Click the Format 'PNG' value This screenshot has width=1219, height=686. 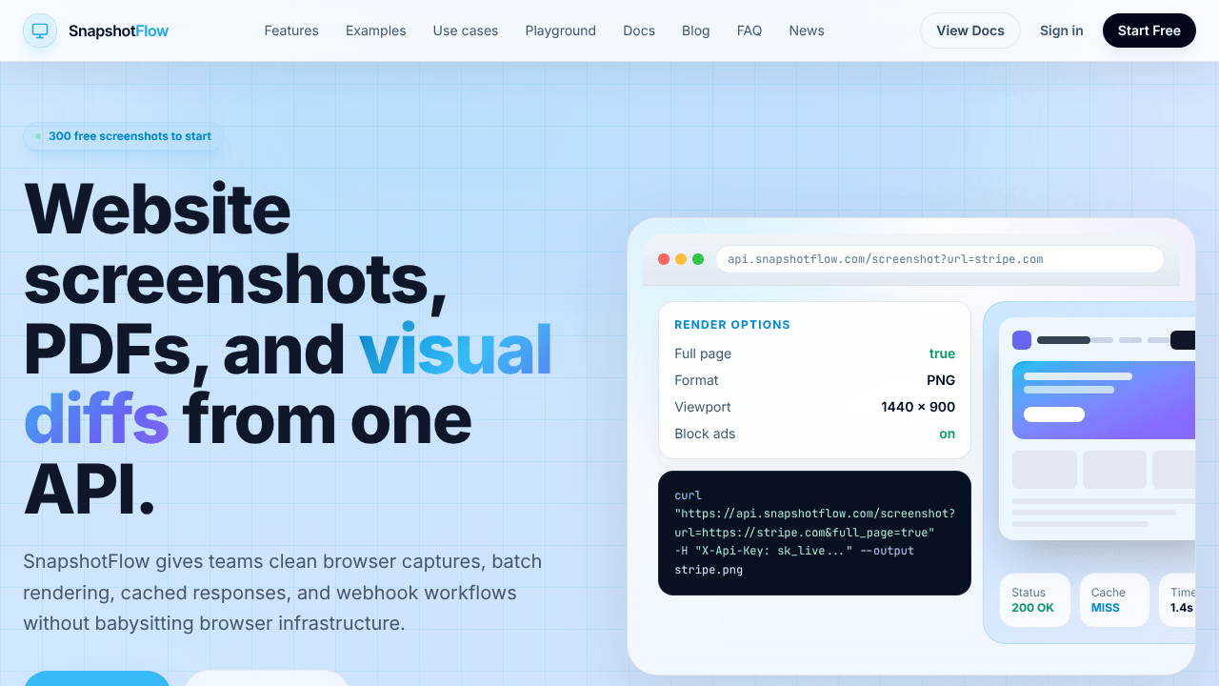pos(941,380)
